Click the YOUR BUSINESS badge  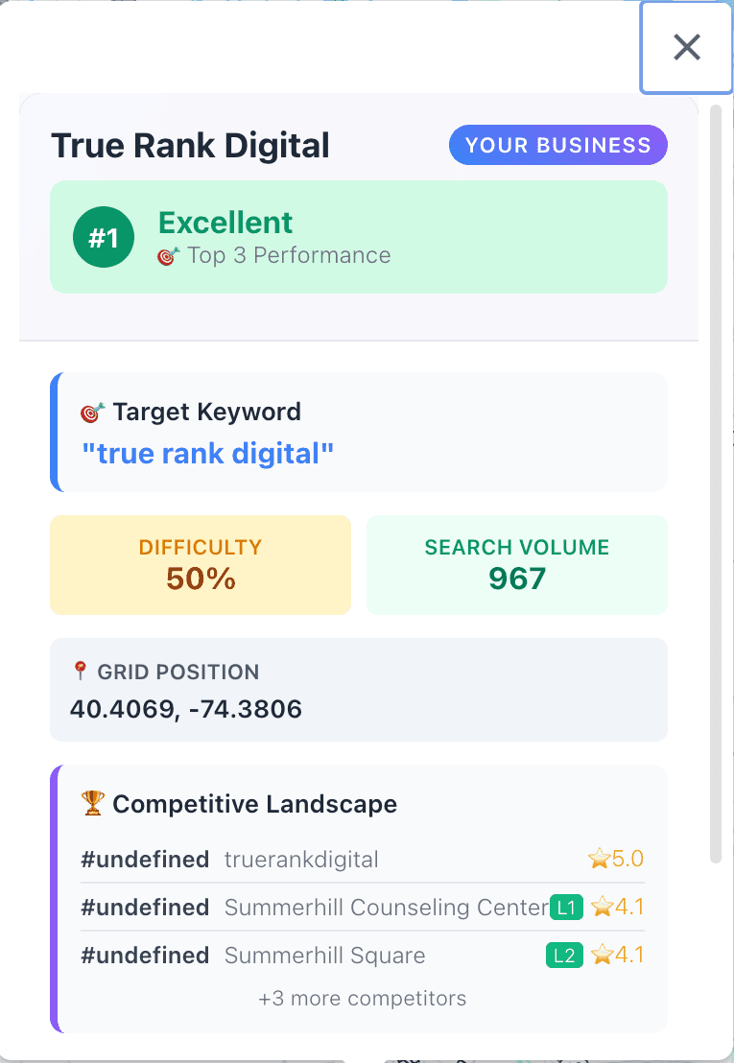point(557,146)
